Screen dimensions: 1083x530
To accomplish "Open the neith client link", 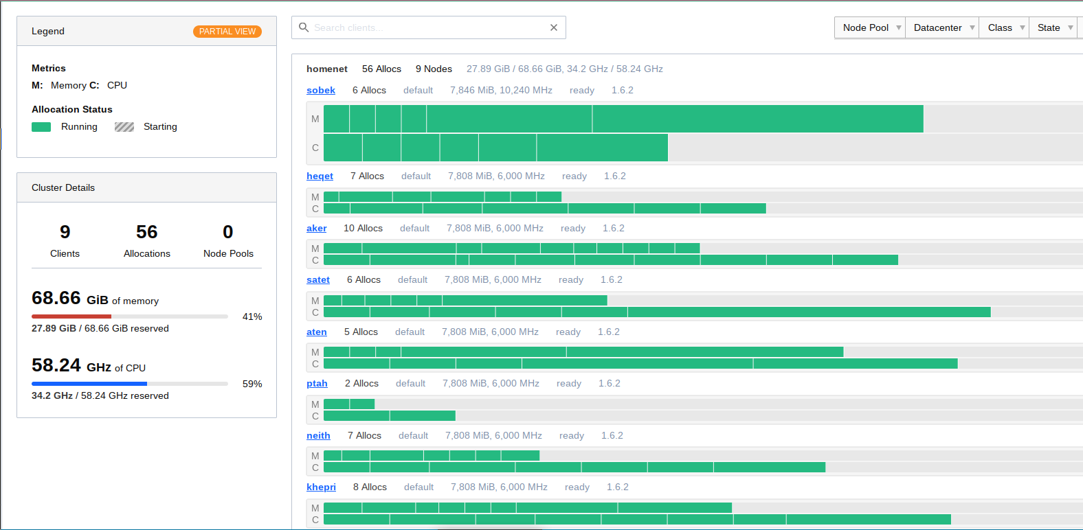I will tap(318, 435).
